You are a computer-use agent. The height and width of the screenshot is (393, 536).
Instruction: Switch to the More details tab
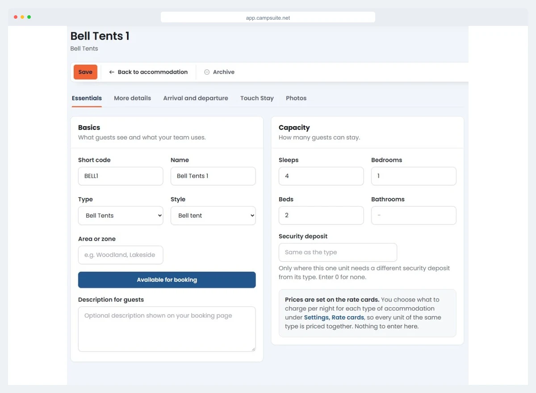[x=132, y=98]
